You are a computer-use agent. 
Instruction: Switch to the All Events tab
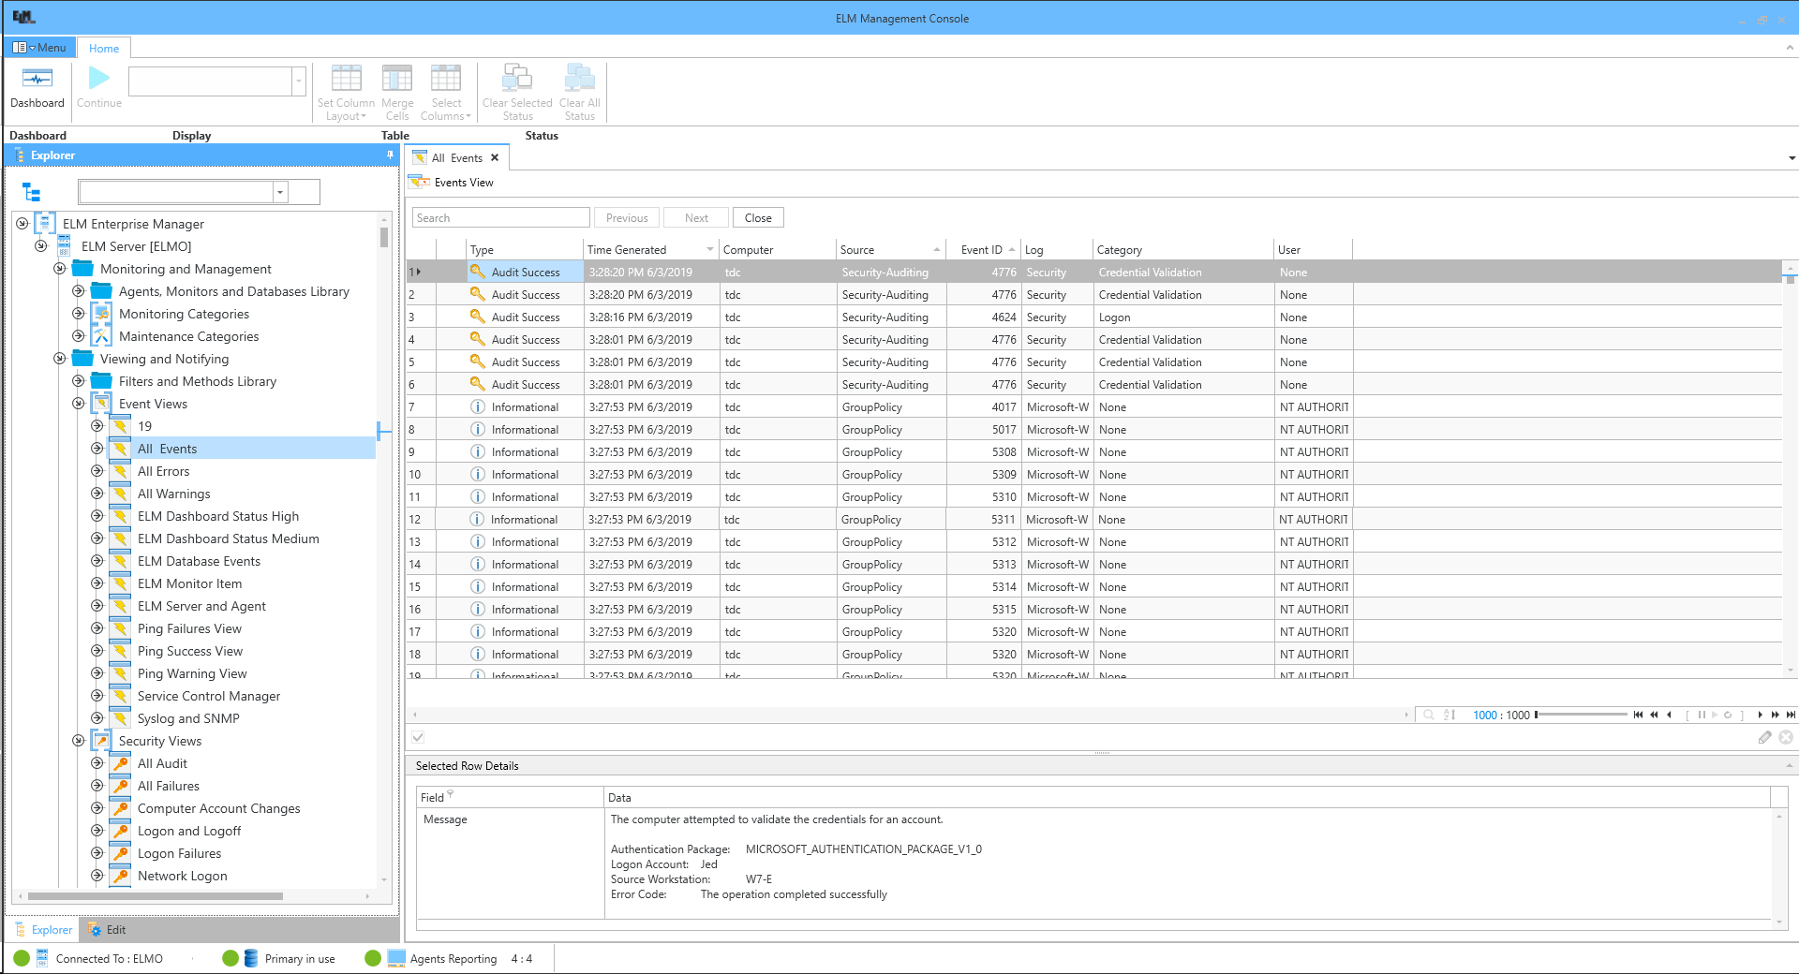[457, 157]
